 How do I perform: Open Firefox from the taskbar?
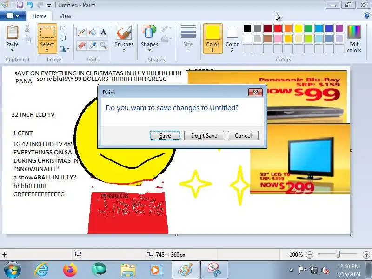click(x=70, y=270)
